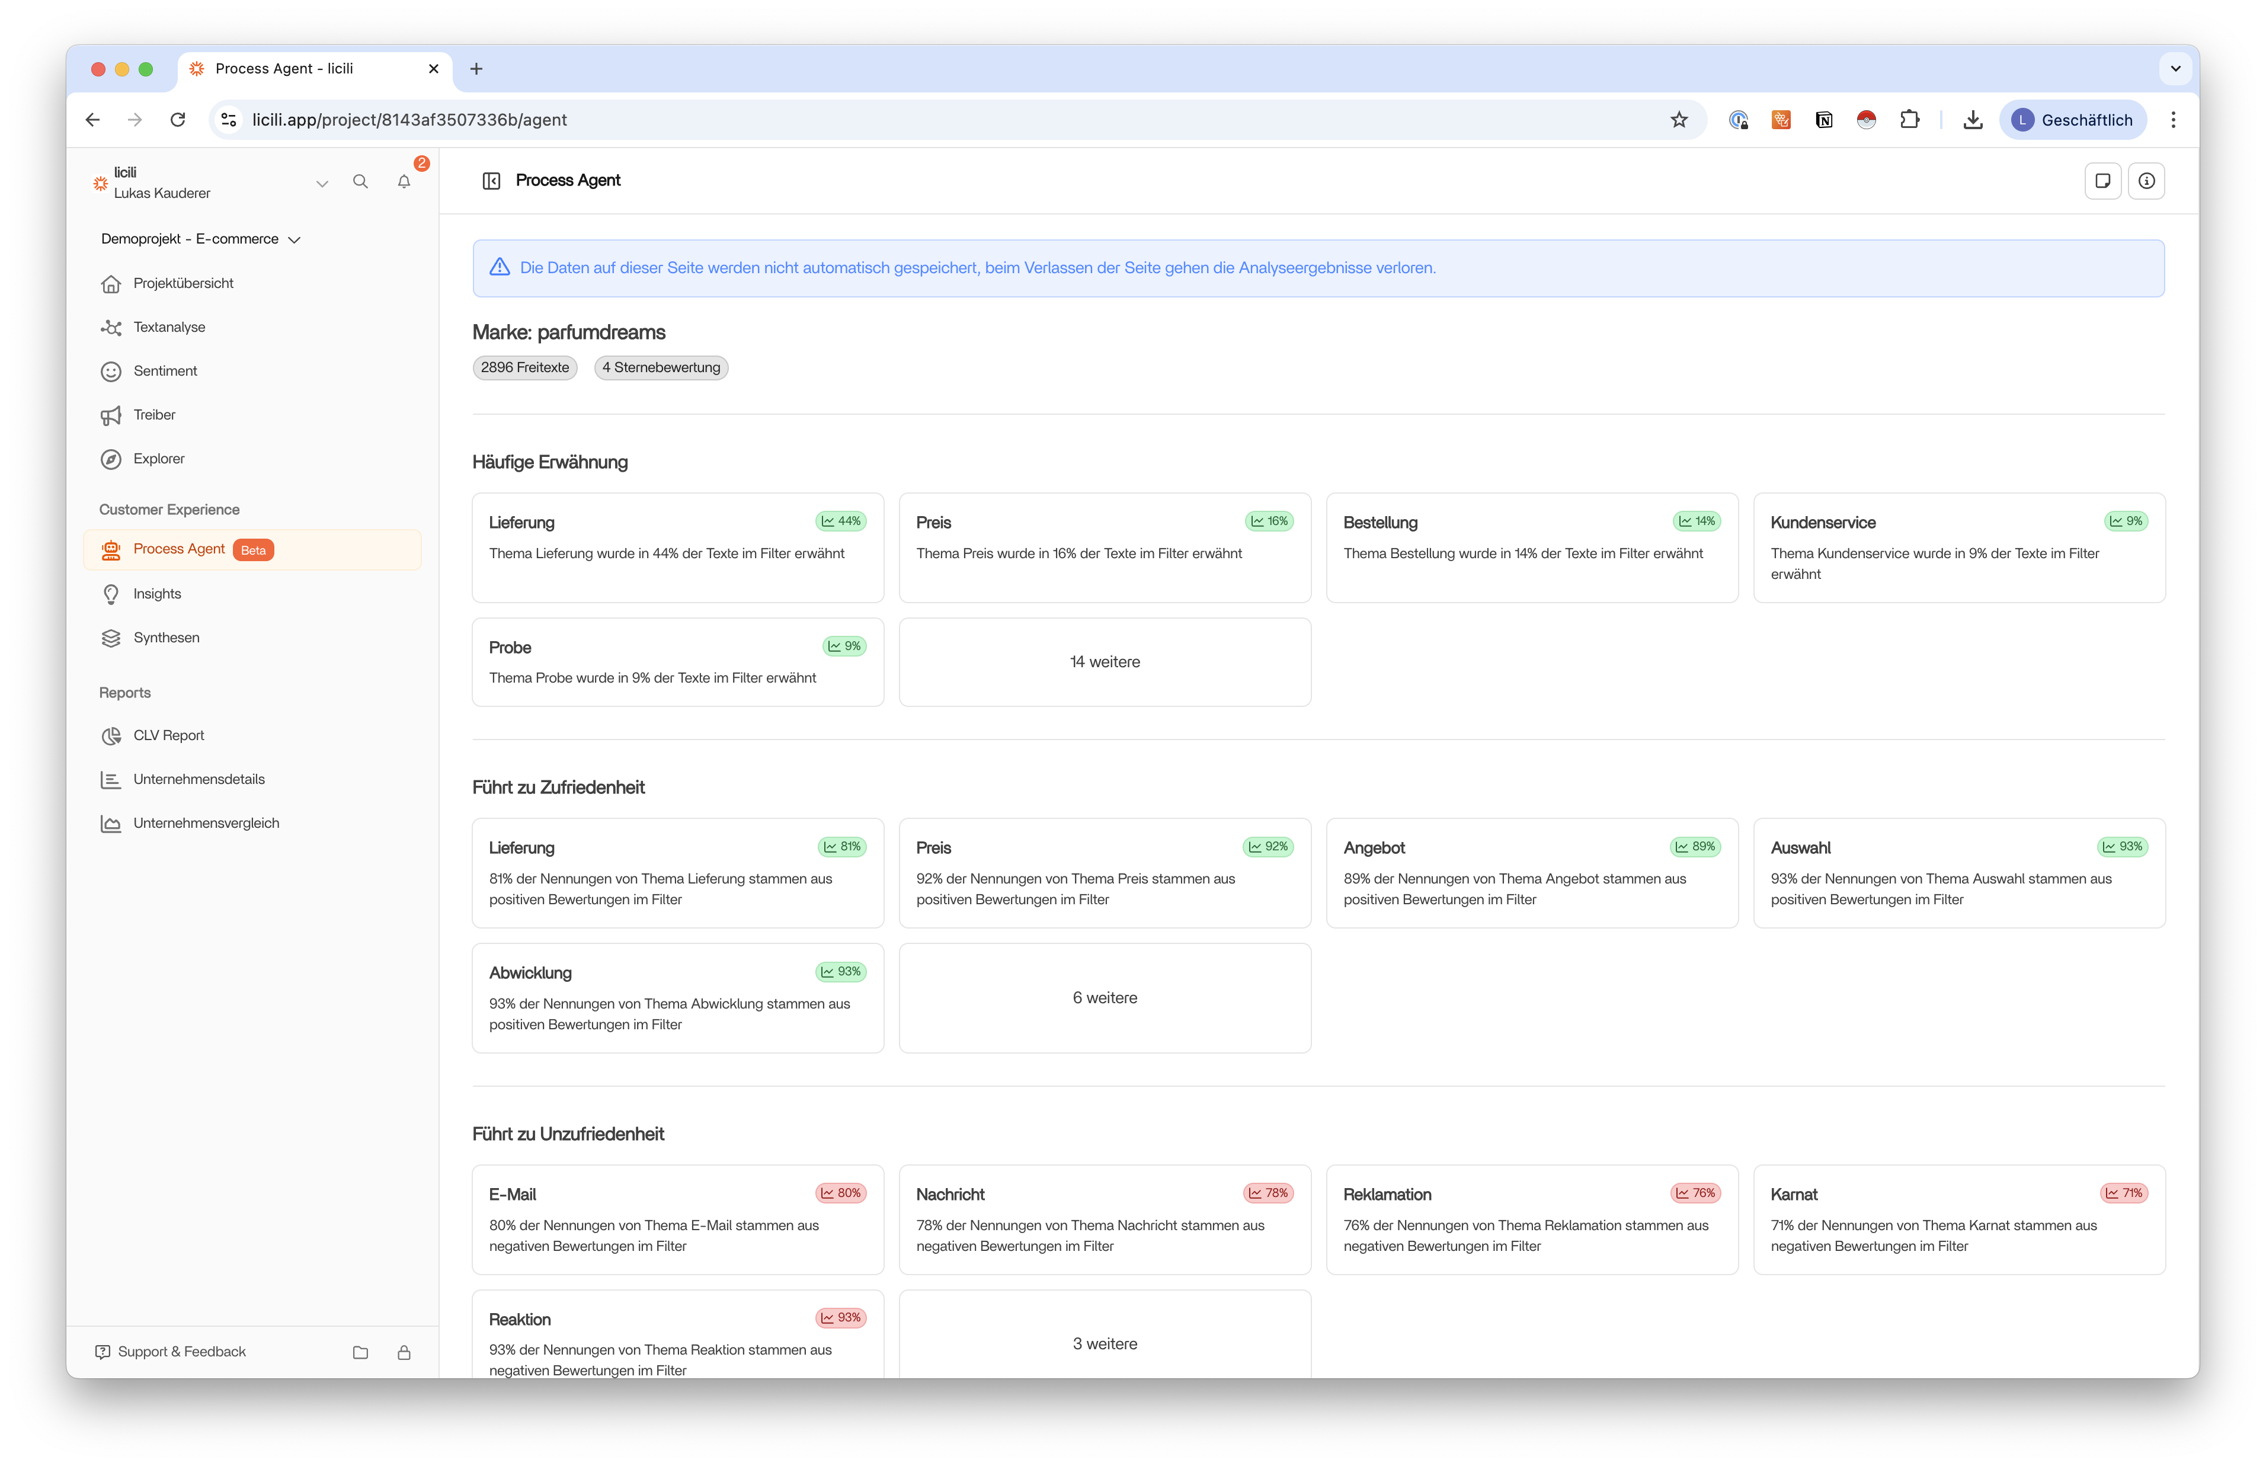Select the E-Mail 80% dissatisfaction card
Screen dimensions: 2266x1466
pyautogui.click(x=678, y=1219)
